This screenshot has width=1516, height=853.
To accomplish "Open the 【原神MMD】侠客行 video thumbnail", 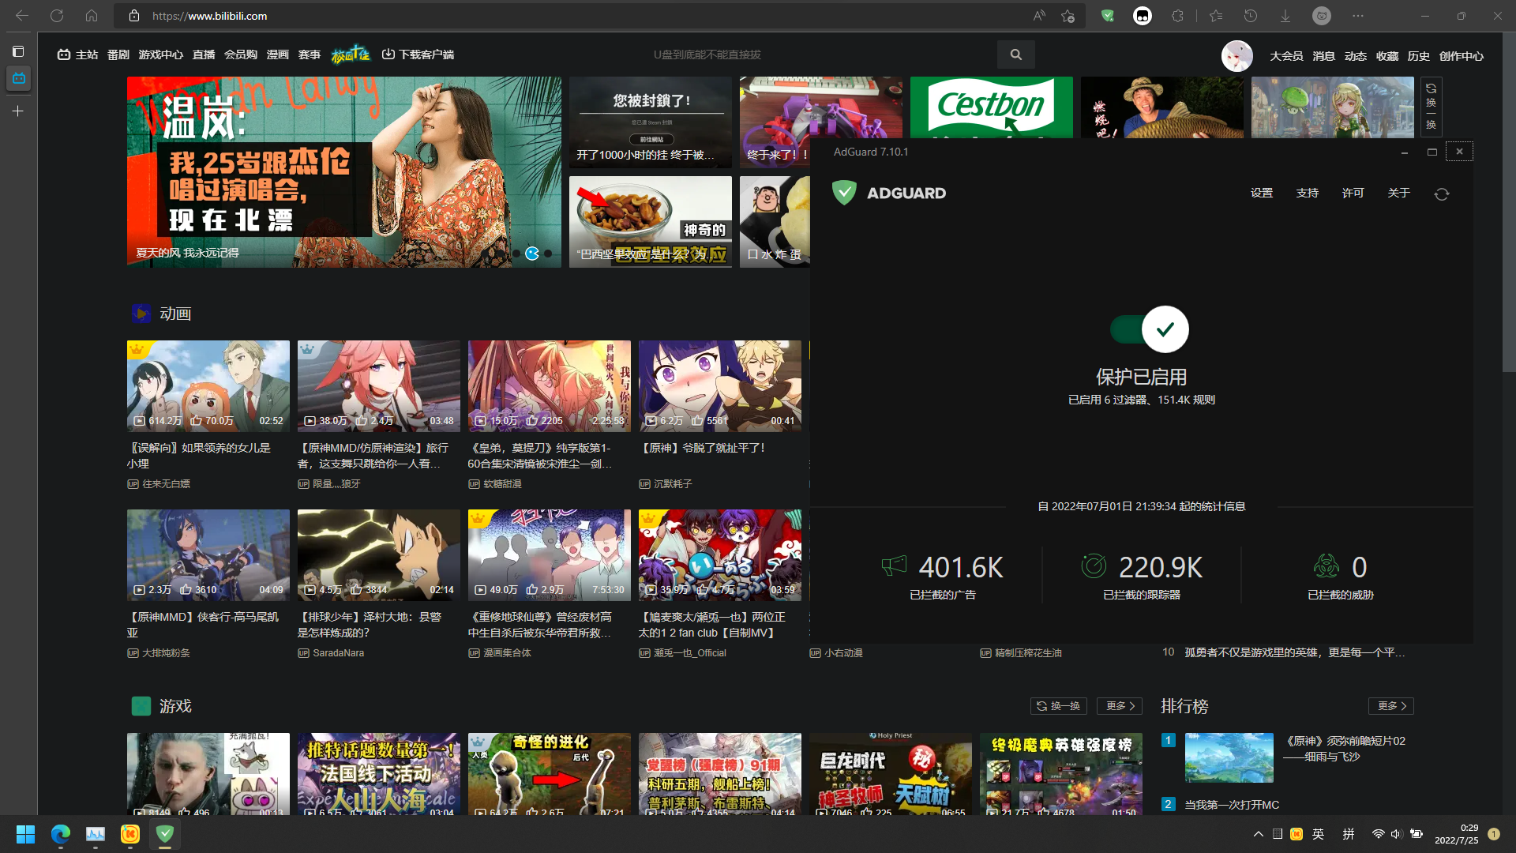I will (x=208, y=554).
